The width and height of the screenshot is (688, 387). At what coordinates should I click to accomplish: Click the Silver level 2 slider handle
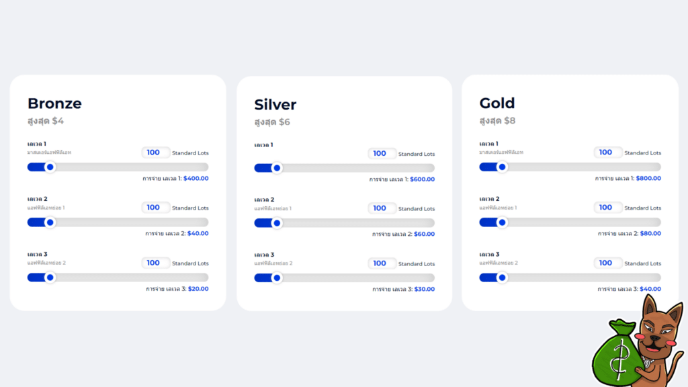point(276,223)
